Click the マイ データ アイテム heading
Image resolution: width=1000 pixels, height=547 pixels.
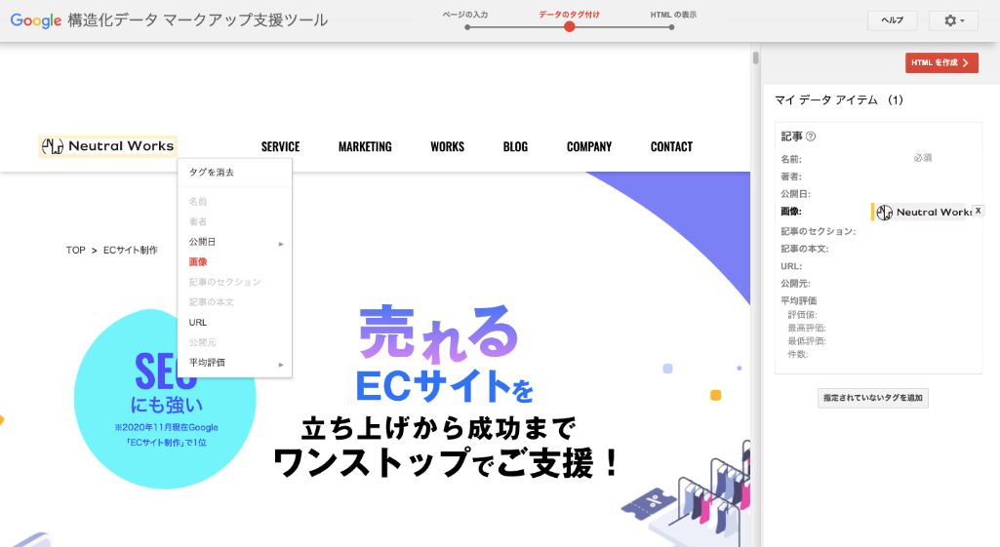tap(838, 100)
